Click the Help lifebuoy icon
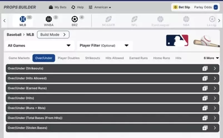 point(73,7)
